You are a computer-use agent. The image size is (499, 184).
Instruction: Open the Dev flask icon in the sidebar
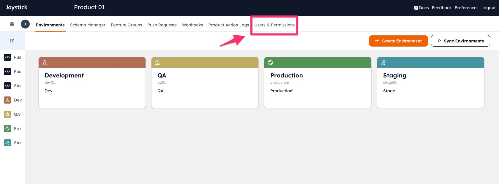click(7, 100)
